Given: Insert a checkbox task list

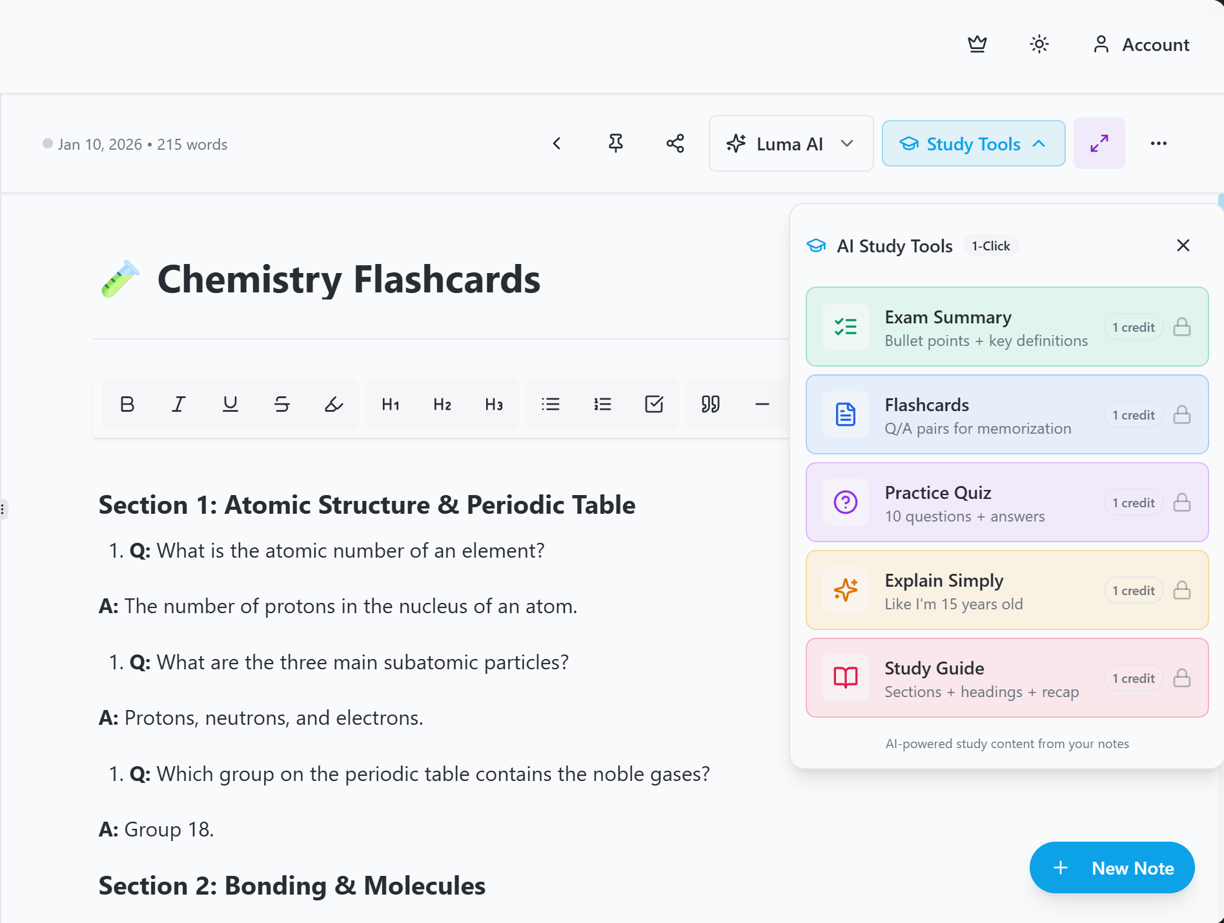Looking at the screenshot, I should tap(654, 405).
